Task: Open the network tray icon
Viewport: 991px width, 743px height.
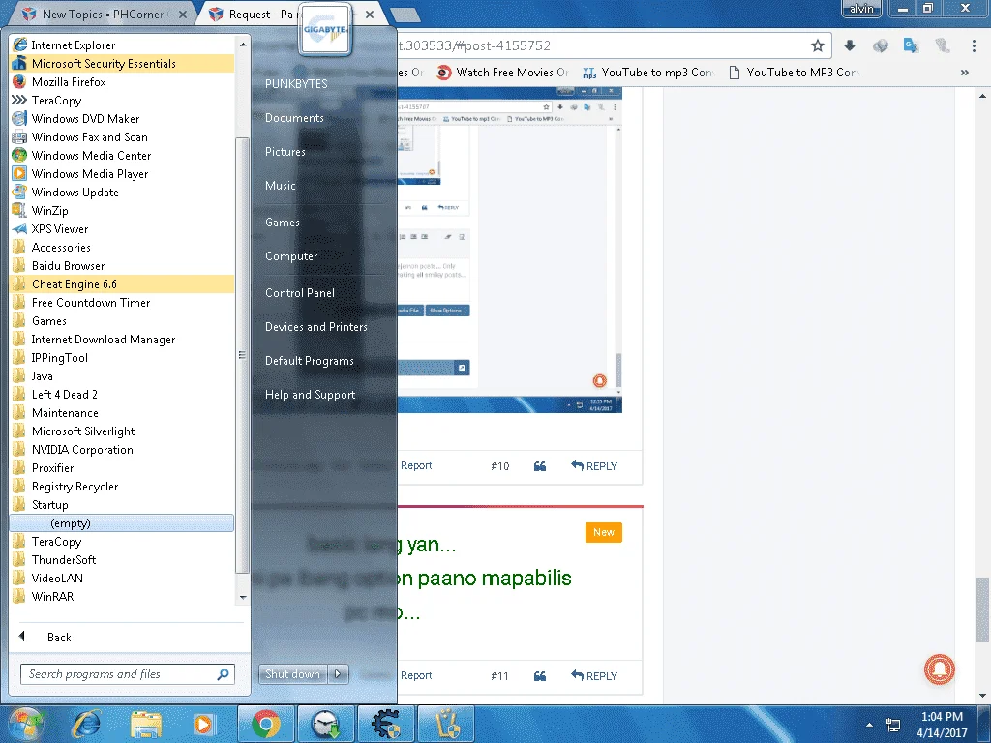Action: pos(893,725)
